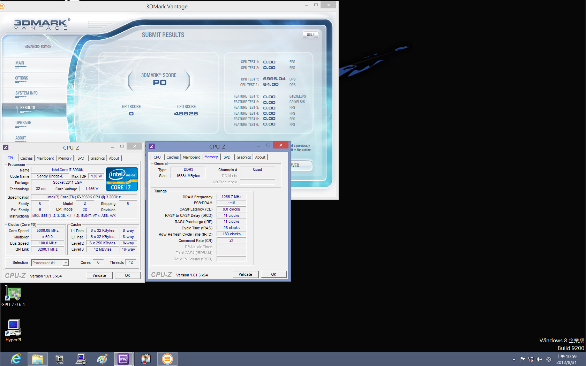Switch to Caches tab in left CPU-Z
This screenshot has height=366, width=586.
(x=27, y=158)
